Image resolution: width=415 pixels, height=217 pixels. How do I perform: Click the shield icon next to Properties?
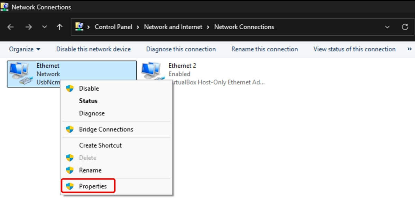[x=70, y=186]
